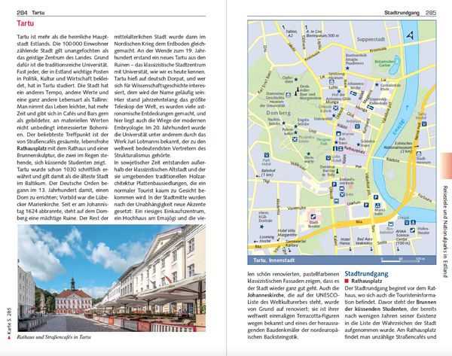Click the Markthalle icon on the map

[x=377, y=205]
